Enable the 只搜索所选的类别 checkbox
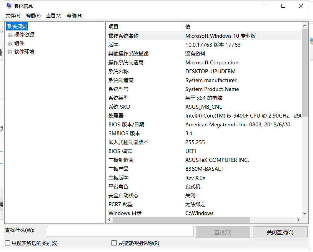 (7, 243)
